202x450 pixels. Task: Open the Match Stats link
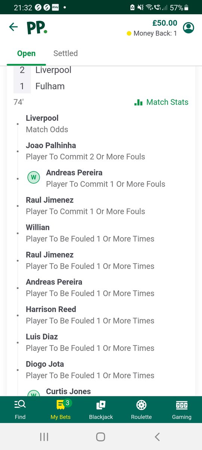pyautogui.click(x=161, y=102)
